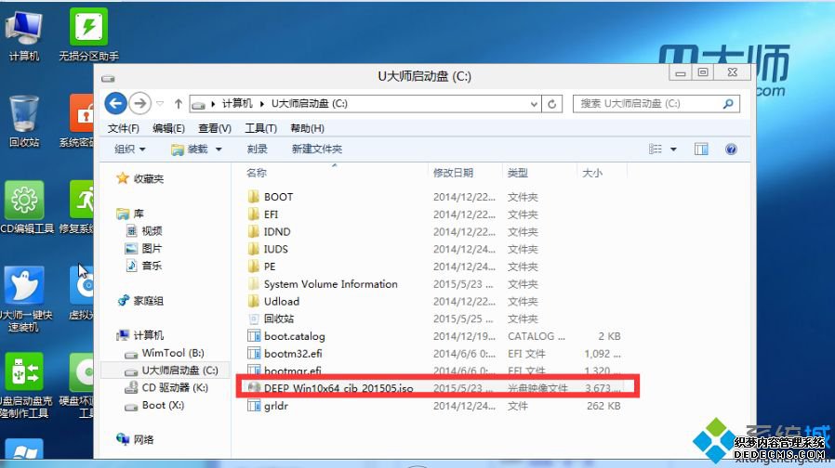
Task: Open view options dropdown arrow
Action: (x=673, y=149)
